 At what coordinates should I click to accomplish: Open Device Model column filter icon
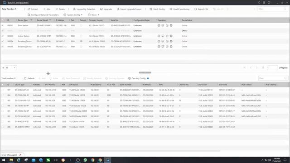click(x=50, y=20)
